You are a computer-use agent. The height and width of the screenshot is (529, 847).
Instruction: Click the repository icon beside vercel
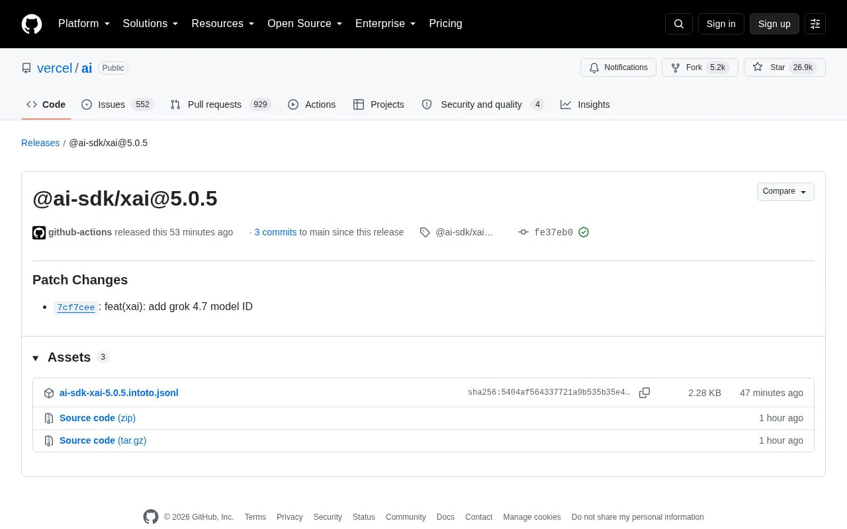[26, 68]
